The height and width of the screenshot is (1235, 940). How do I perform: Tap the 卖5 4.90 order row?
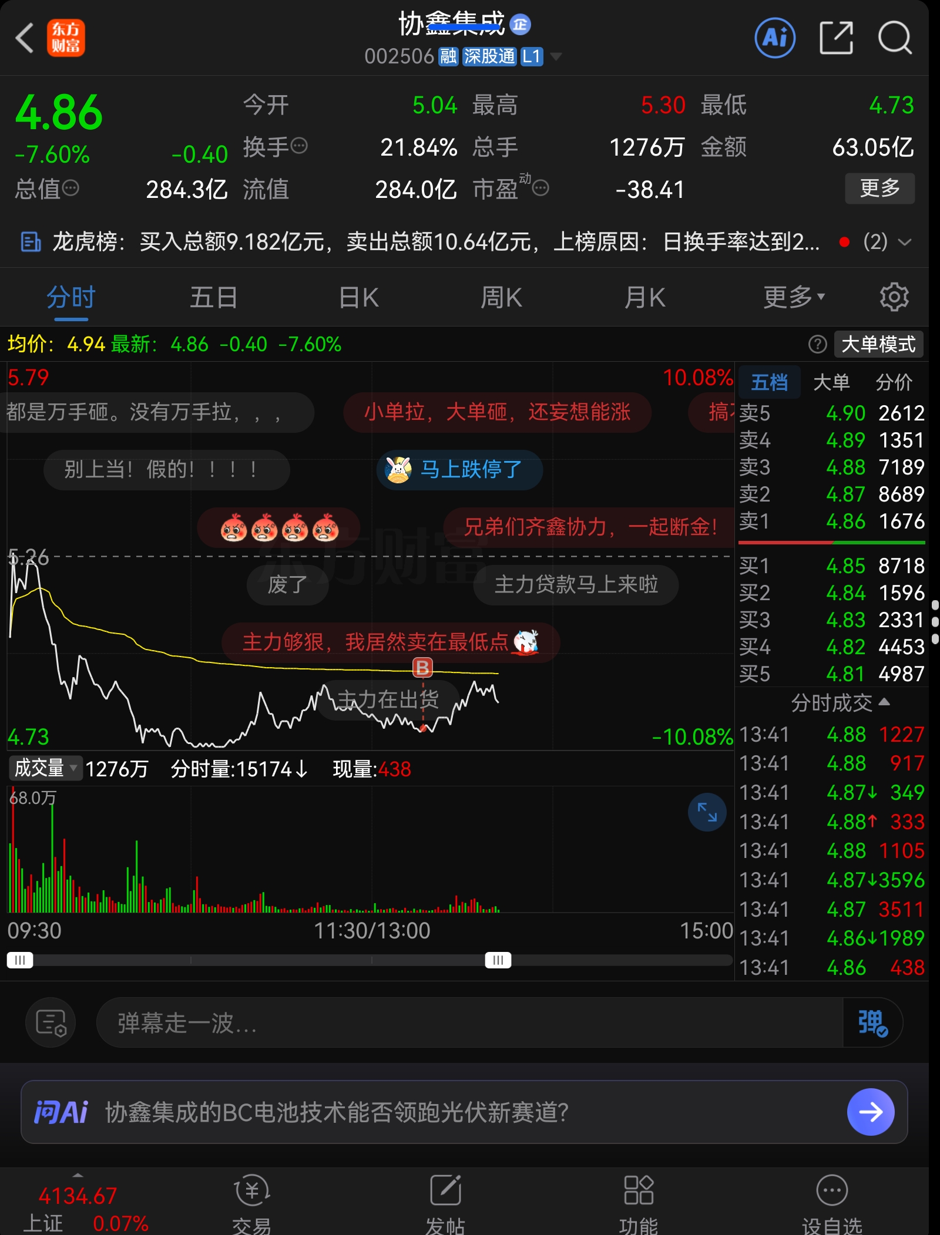831,413
